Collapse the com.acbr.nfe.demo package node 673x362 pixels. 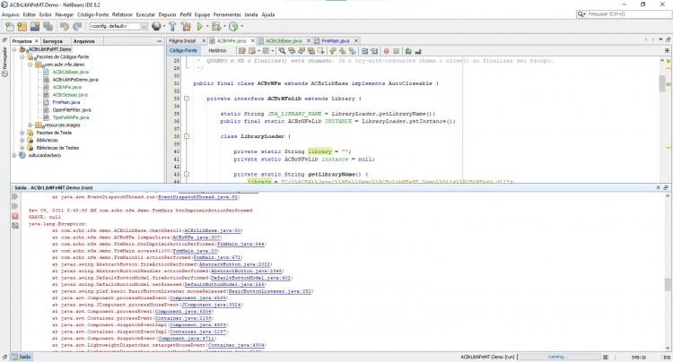(30, 65)
